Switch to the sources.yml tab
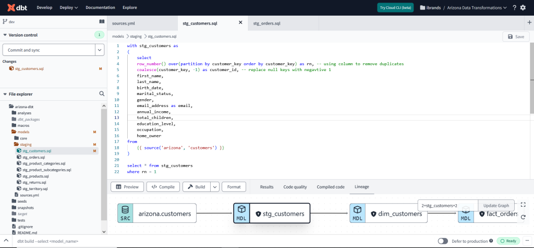 click(124, 23)
